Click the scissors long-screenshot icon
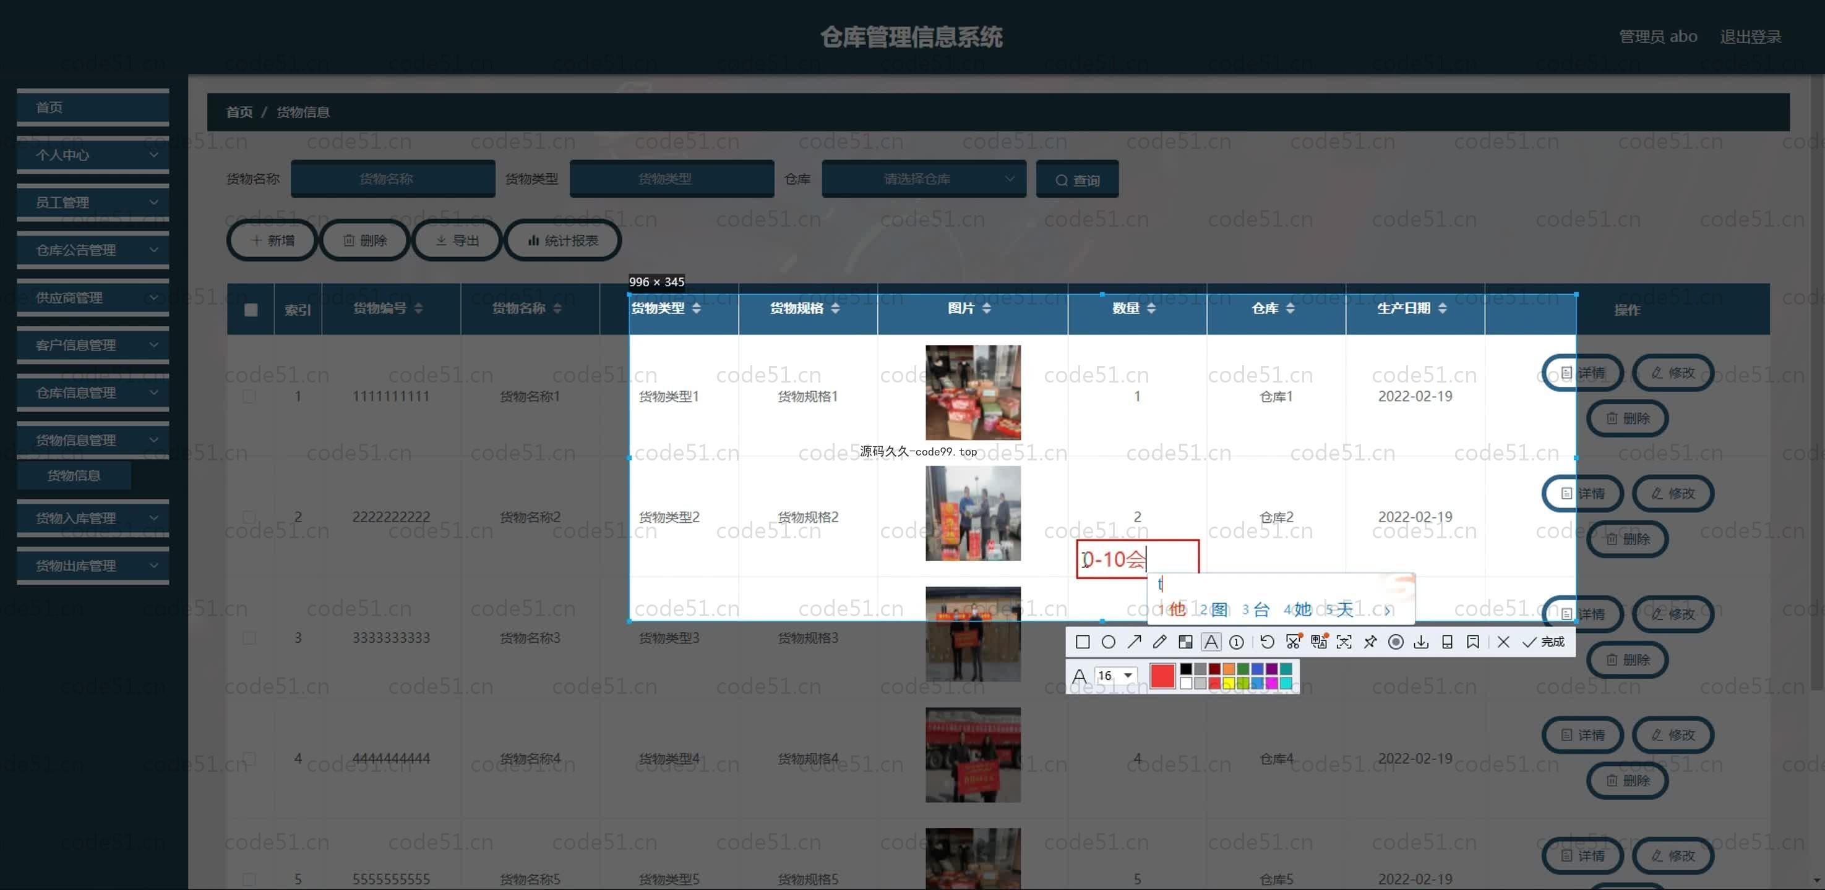 pyautogui.click(x=1294, y=642)
